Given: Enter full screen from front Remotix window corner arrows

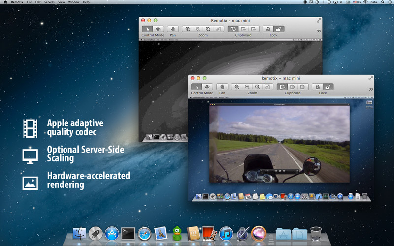Looking at the screenshot, I should pos(370,78).
